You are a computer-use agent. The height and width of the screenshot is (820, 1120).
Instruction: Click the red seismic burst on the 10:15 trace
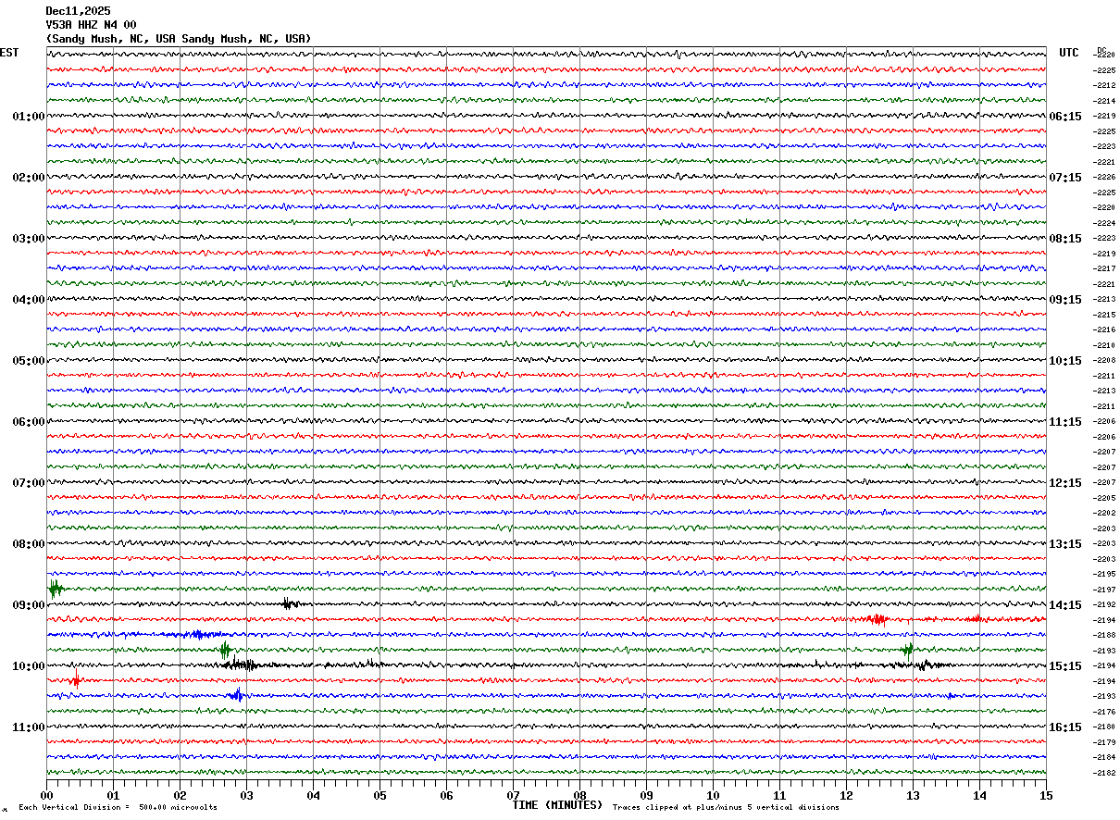(75, 680)
